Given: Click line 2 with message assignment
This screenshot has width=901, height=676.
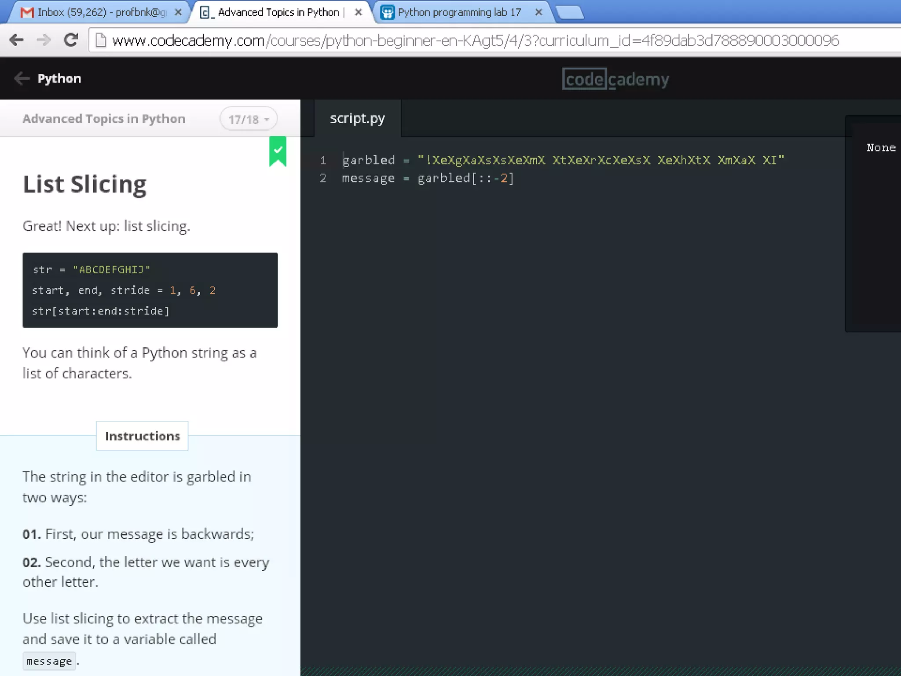Looking at the screenshot, I should (428, 178).
